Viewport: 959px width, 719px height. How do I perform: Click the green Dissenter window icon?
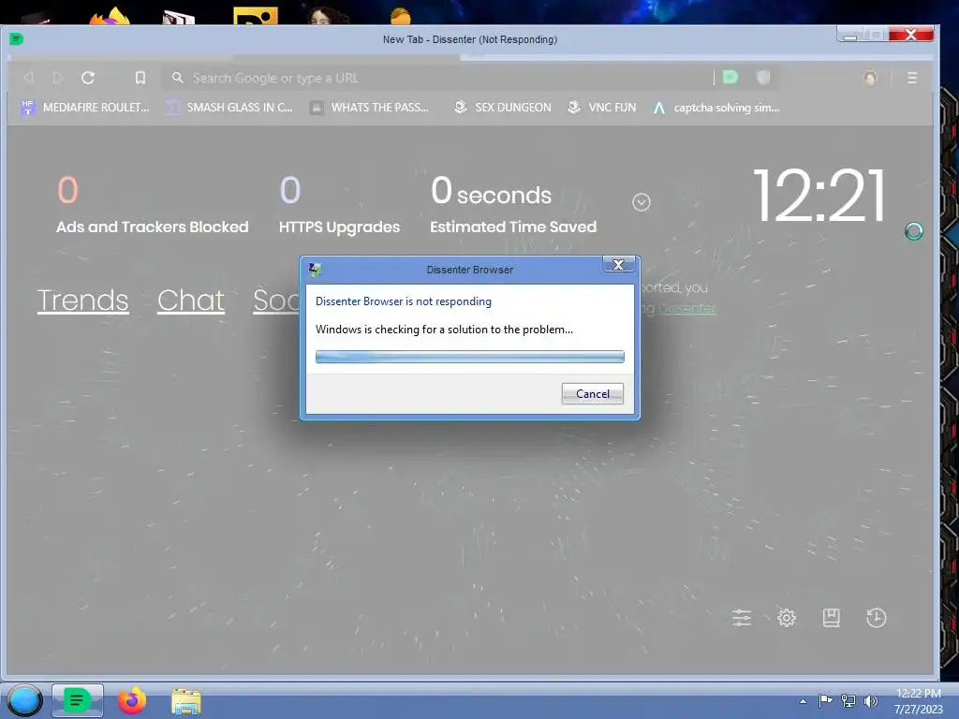coord(17,39)
